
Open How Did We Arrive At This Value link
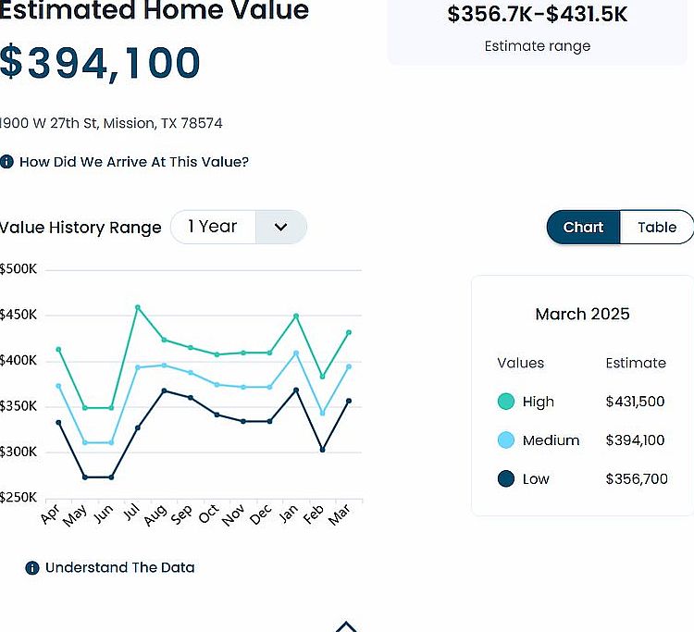coord(133,162)
